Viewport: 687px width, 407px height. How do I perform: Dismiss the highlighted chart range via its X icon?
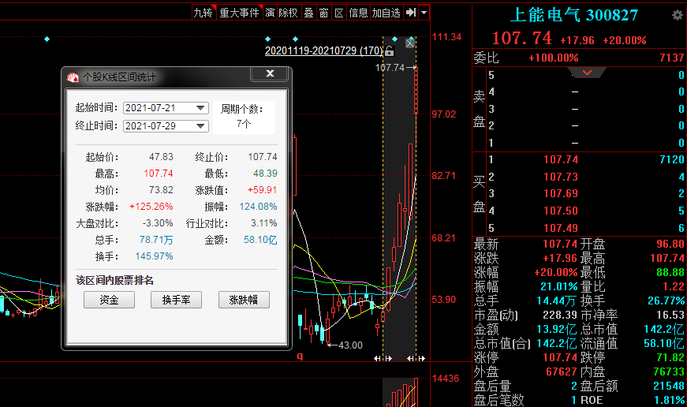coord(409,43)
